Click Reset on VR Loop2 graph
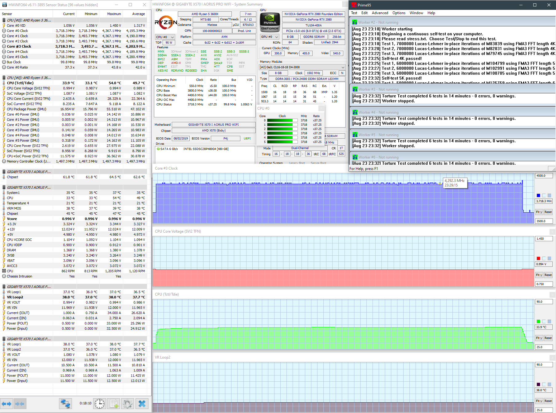This screenshot has width=556, height=413. click(548, 401)
